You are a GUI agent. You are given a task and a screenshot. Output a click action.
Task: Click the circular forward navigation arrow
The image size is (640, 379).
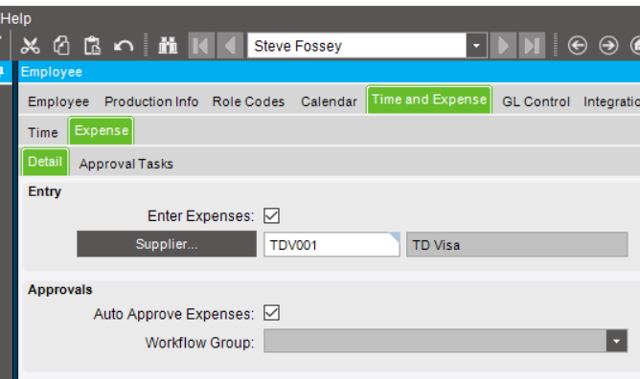pyautogui.click(x=608, y=45)
